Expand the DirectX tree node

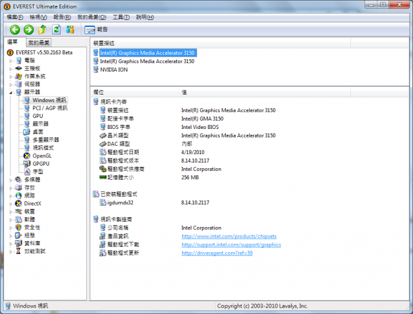[11, 204]
